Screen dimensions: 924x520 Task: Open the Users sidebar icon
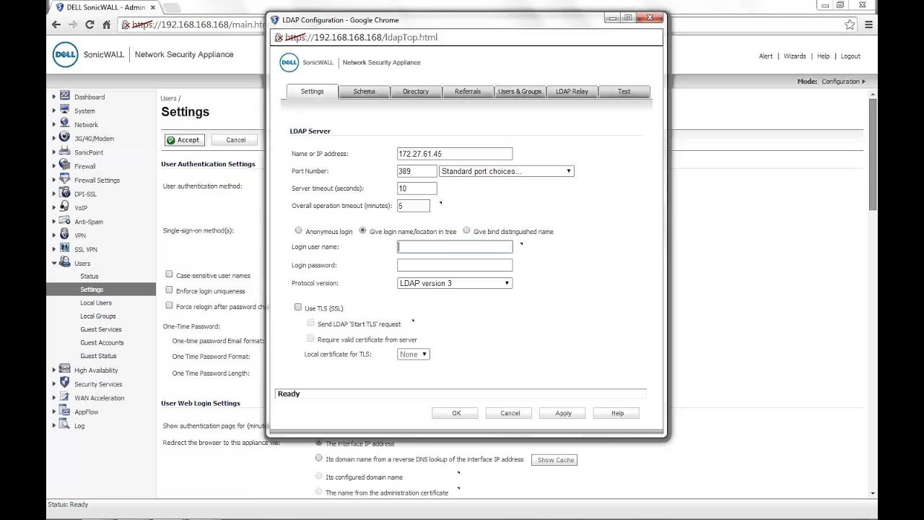click(65, 263)
